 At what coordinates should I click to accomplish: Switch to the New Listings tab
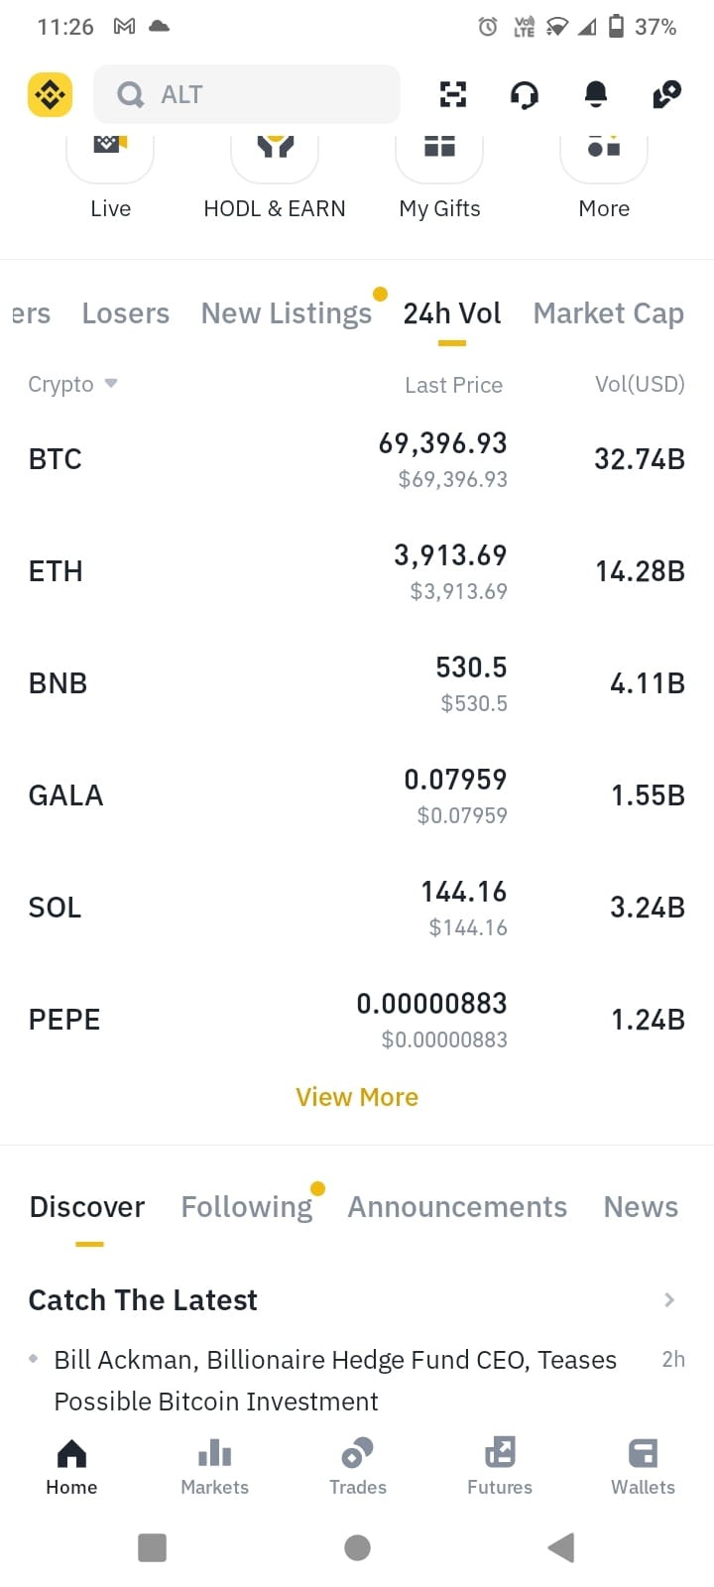pyautogui.click(x=287, y=313)
